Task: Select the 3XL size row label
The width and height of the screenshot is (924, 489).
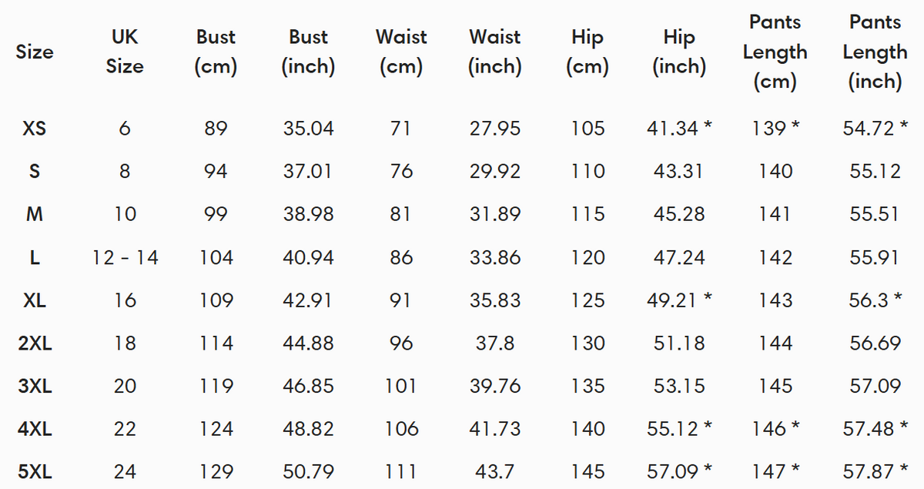Action: click(35, 386)
